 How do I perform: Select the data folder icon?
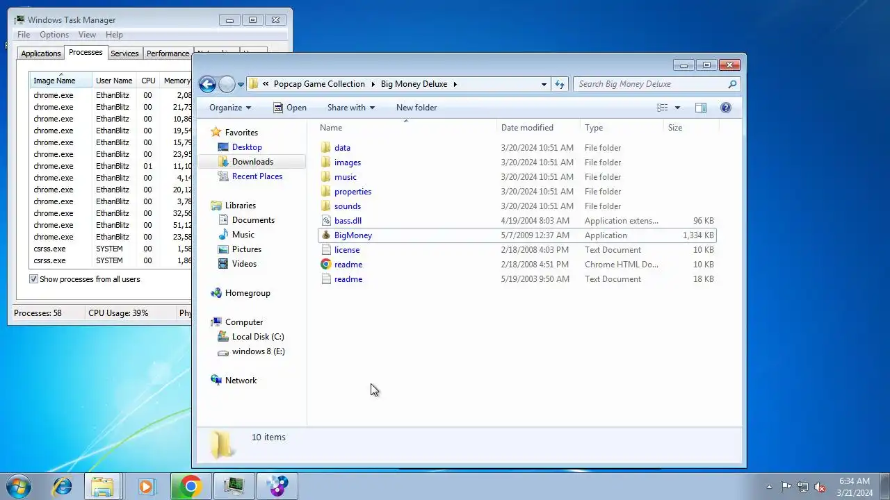326,148
